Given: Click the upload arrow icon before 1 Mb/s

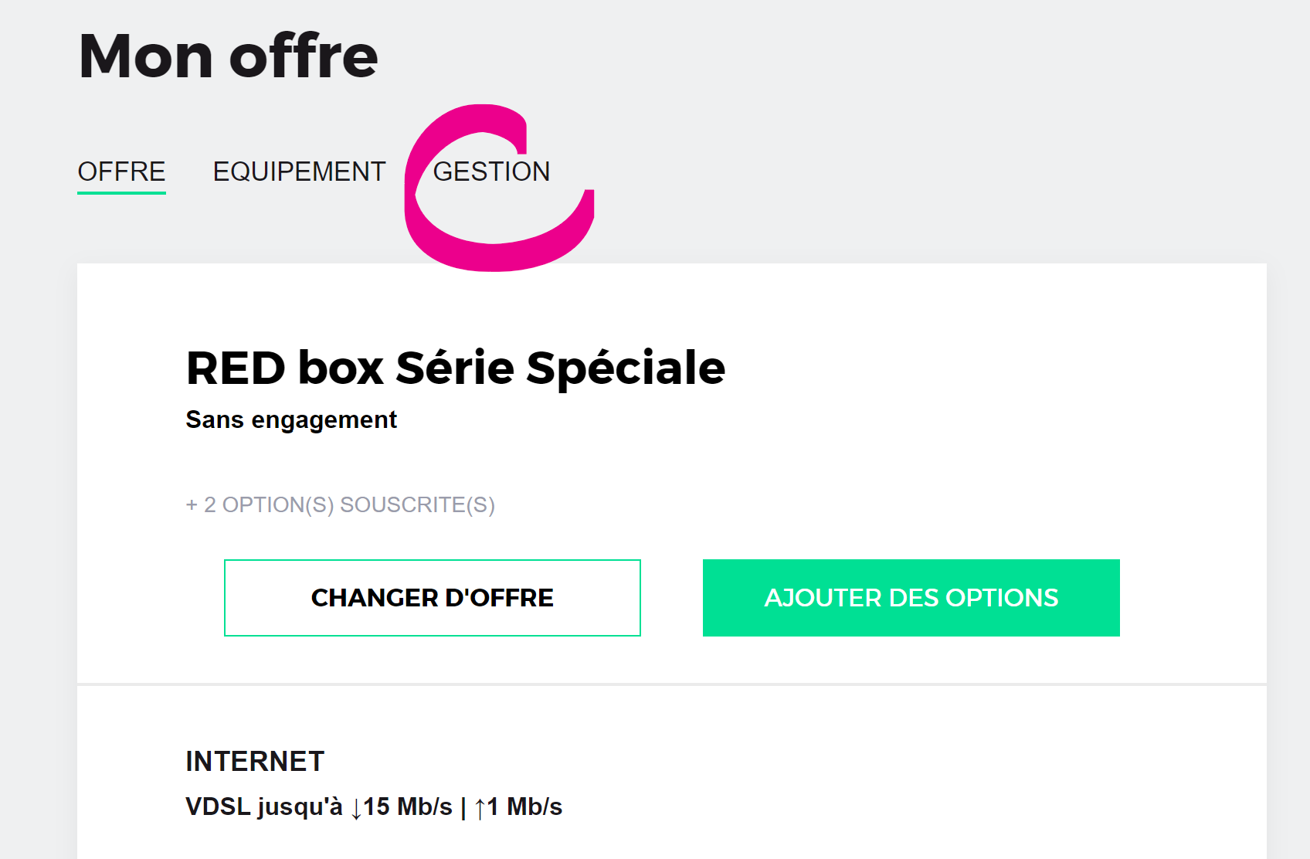Looking at the screenshot, I should tap(480, 808).
